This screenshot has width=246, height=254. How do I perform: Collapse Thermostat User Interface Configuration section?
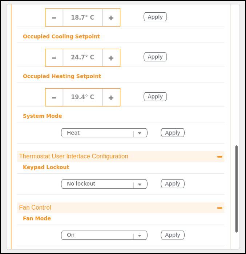[219, 157]
